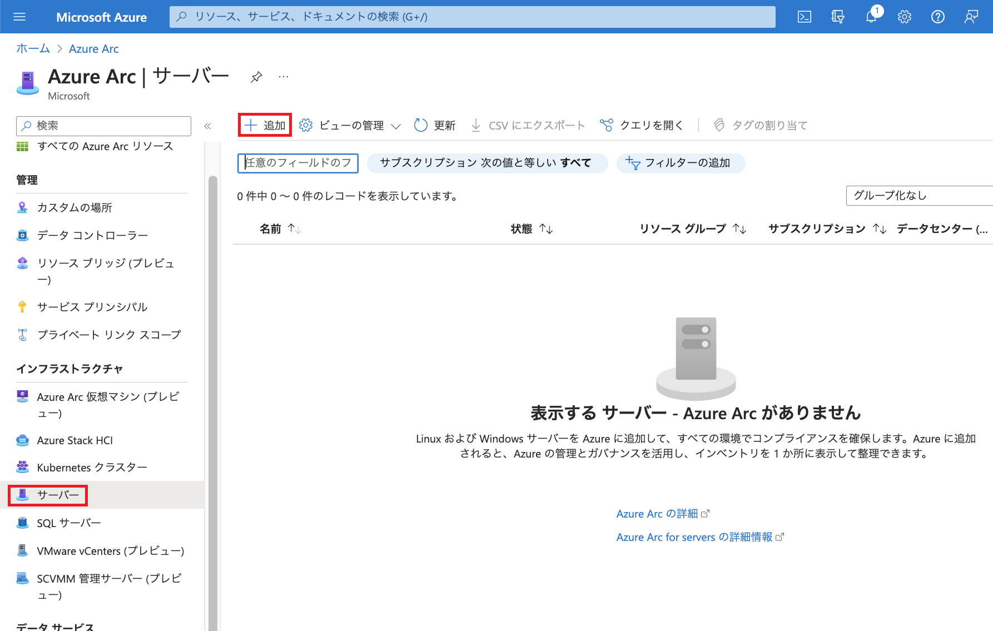Click the 追加 plus button

(265, 125)
